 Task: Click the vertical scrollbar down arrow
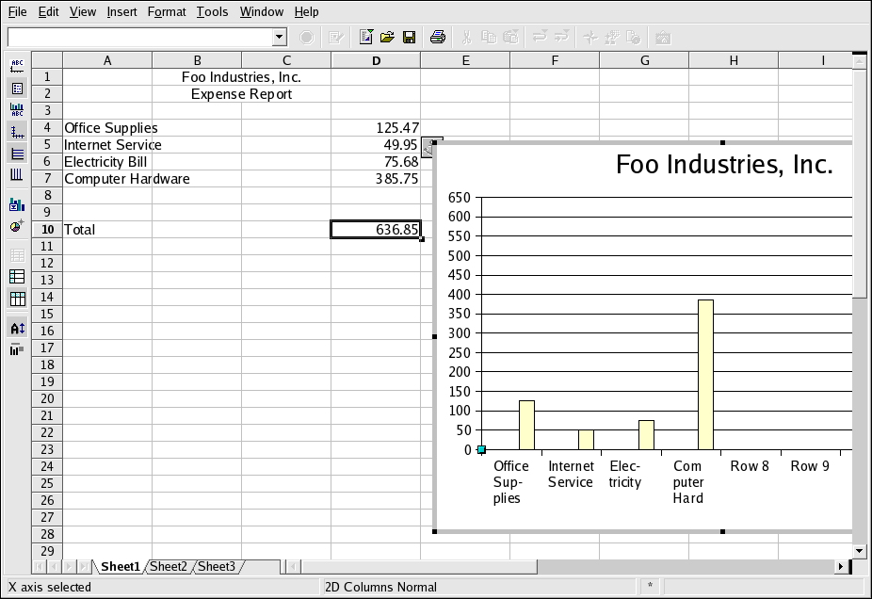[859, 550]
